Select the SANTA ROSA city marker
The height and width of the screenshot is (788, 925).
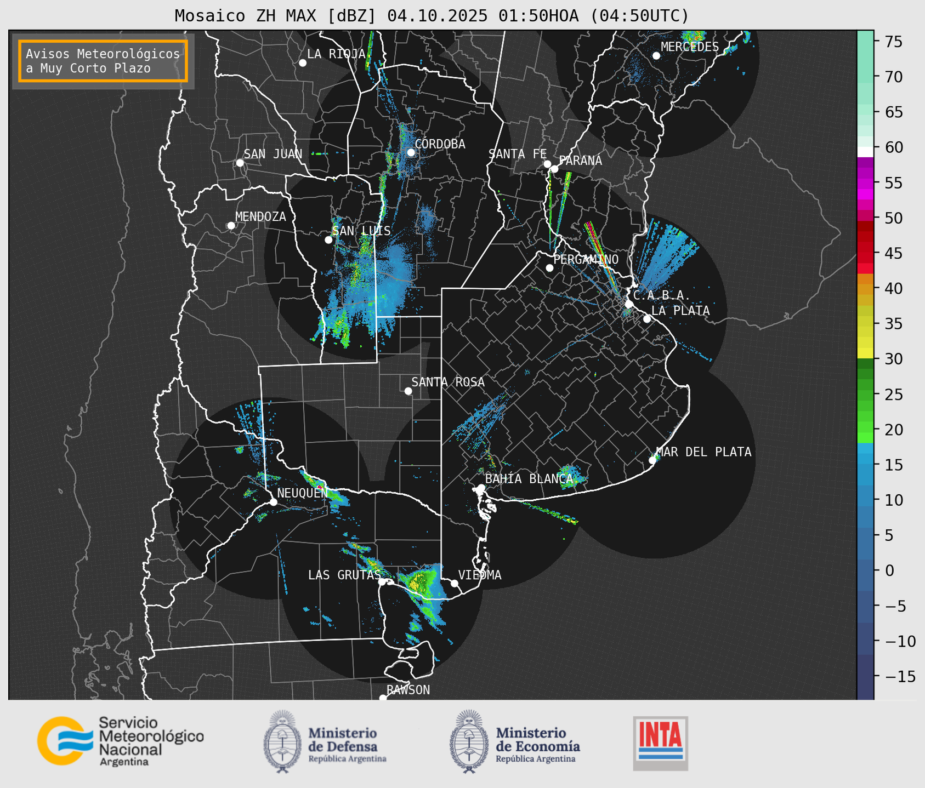coord(408,391)
